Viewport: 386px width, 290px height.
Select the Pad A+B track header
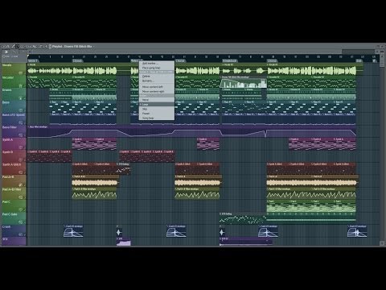pos(14,180)
